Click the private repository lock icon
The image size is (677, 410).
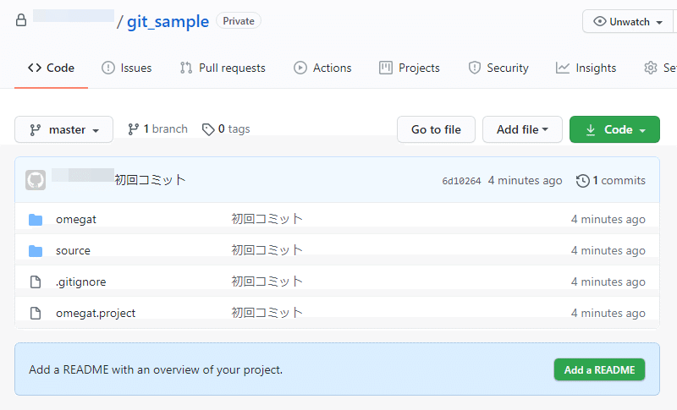point(20,20)
